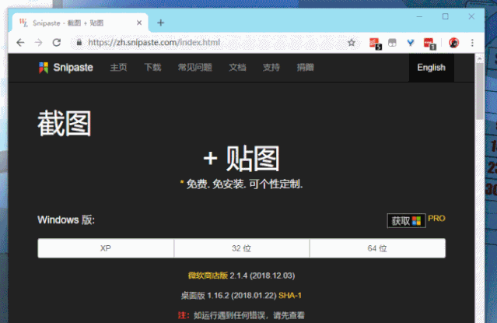
Task: Open the 微软商店版 link
Action: click(x=208, y=276)
